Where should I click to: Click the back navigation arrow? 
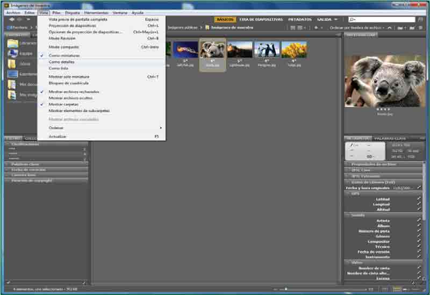coord(9,19)
